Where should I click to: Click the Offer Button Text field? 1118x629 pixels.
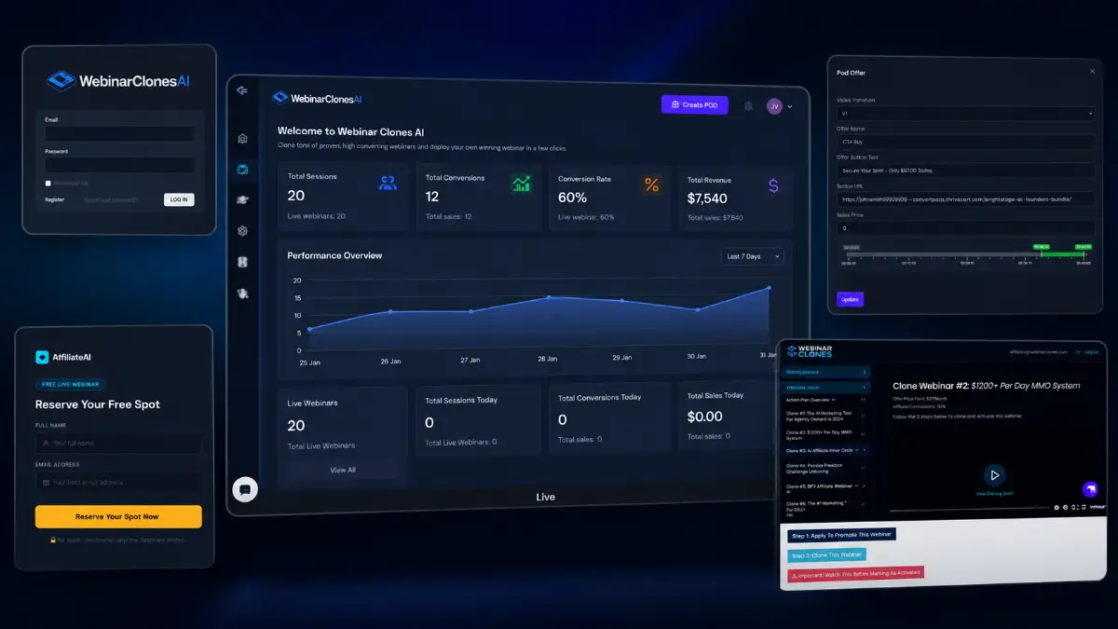(965, 171)
